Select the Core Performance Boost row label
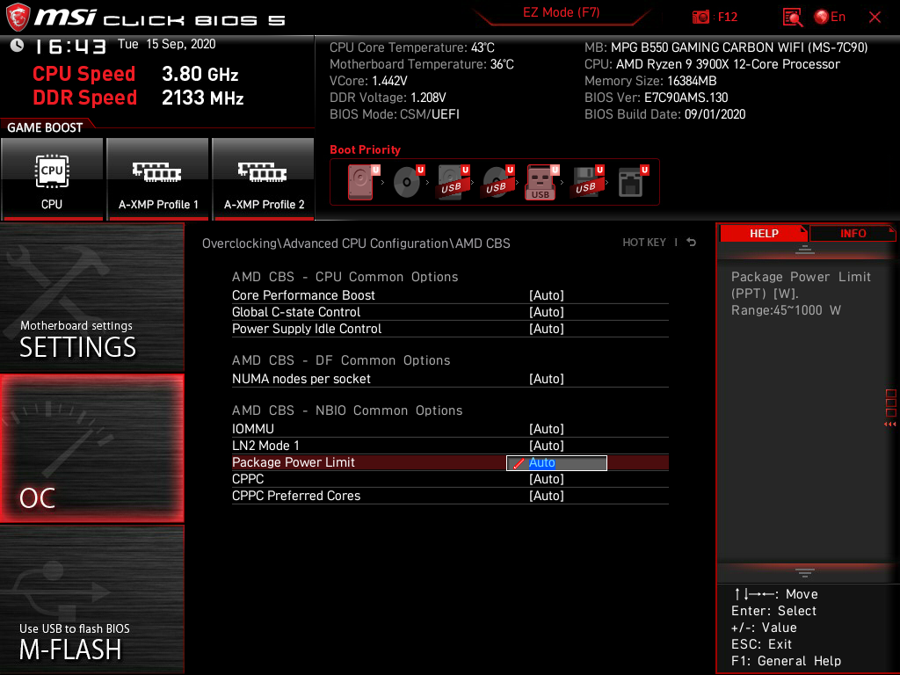900x675 pixels. point(303,295)
